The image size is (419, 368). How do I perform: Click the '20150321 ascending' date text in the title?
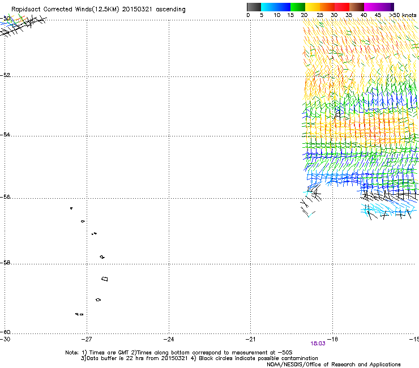pyautogui.click(x=153, y=10)
